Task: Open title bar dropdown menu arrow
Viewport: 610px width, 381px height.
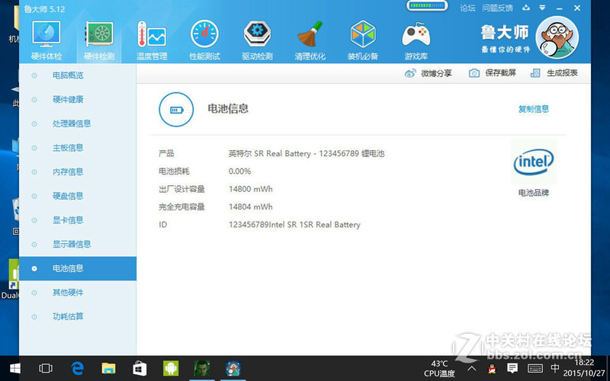Action: click(x=542, y=8)
